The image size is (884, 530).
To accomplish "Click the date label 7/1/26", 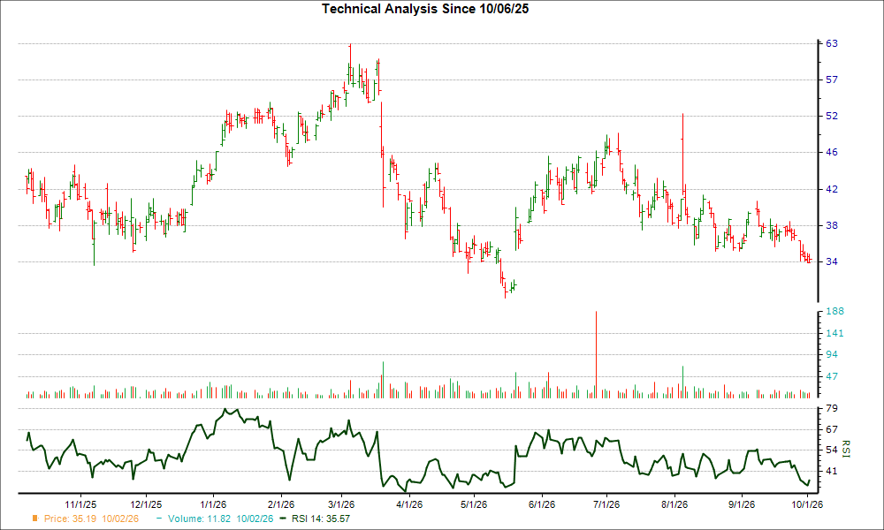I will pos(606,504).
